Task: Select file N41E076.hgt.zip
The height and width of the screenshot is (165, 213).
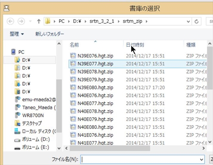Action: [x=96, y=135]
